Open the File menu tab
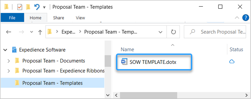 (x=12, y=18)
